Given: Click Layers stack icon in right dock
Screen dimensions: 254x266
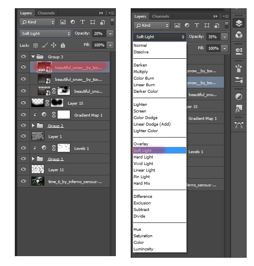Looking at the screenshot, I should pos(239,23).
